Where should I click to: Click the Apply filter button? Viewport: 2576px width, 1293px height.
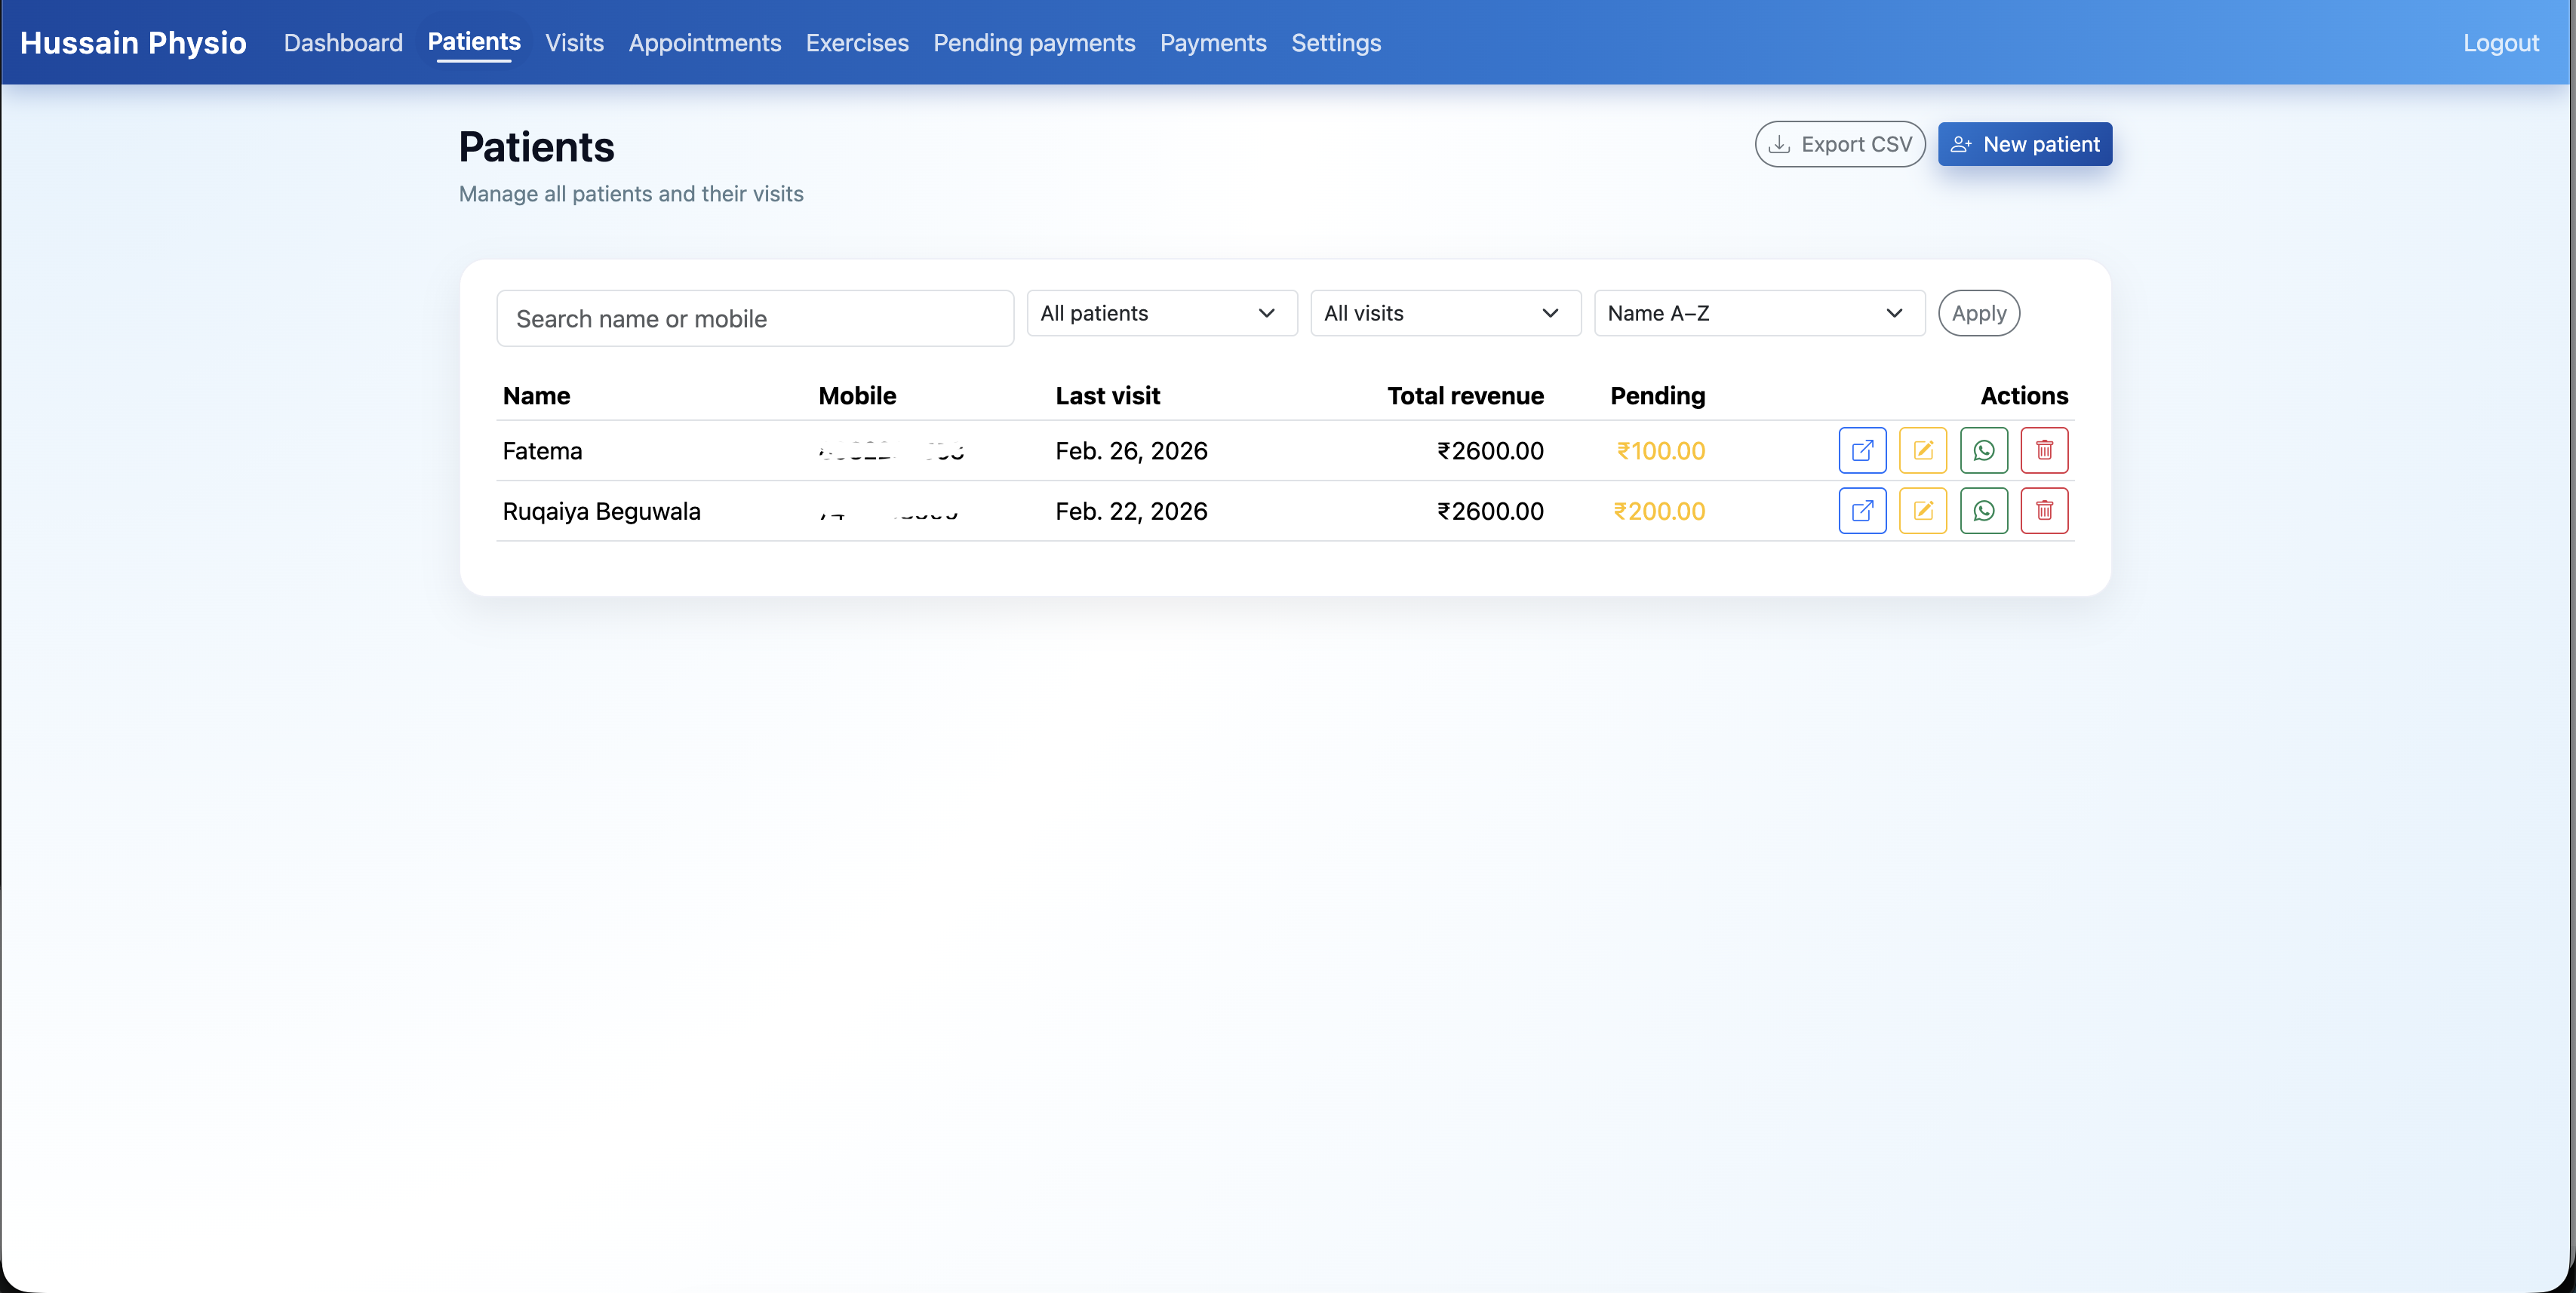click(x=1978, y=313)
